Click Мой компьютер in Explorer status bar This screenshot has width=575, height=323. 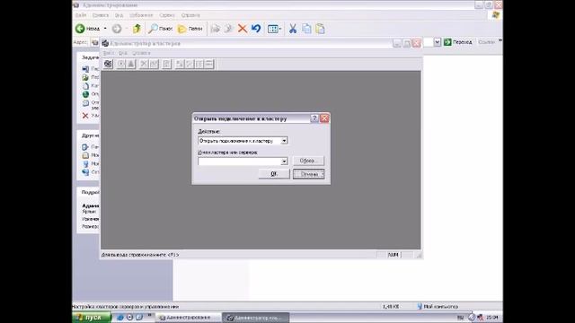438,307
